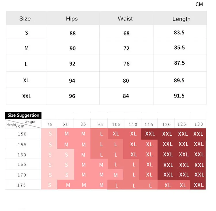The height and width of the screenshot is (211, 216).
Task: Click the M cell at height 170 weight 105
Action: pyautogui.click(x=115, y=175)
